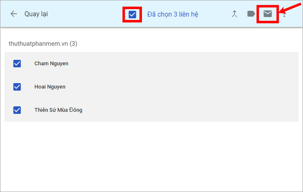Select the Thiên Sứ Mùa Đông contact name

tap(58, 110)
